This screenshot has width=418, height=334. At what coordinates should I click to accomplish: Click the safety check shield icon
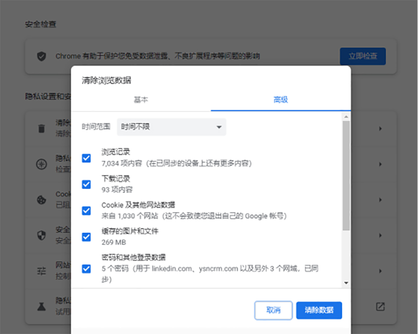click(41, 56)
